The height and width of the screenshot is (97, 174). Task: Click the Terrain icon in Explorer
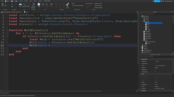click(144, 20)
